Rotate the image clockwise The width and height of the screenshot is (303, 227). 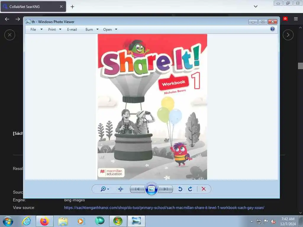click(190, 189)
